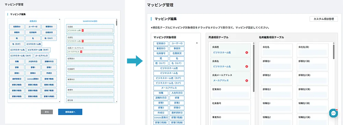Viewport: 343px width, 125px height.
Task: Delete ビジネスネーム姓 mapping in NAMEROOM項目 list
Action: [x=83, y=30]
